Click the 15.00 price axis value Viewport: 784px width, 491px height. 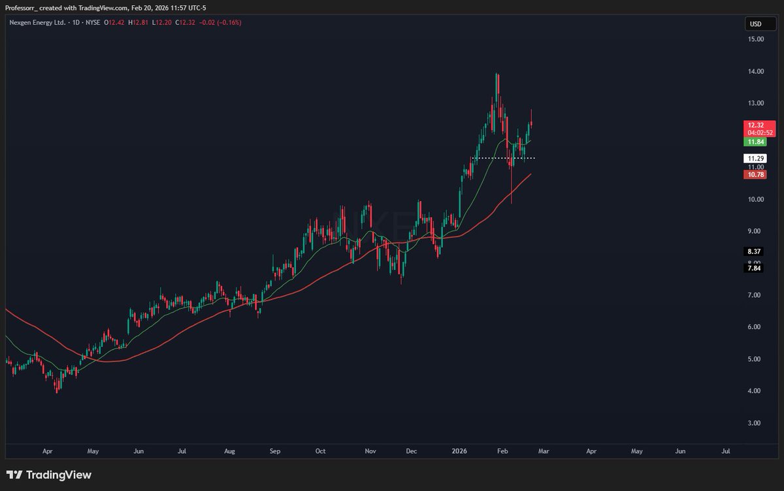click(755, 39)
